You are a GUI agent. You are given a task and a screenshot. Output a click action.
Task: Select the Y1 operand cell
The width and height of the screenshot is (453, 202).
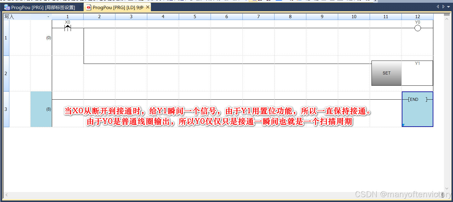[417, 73]
